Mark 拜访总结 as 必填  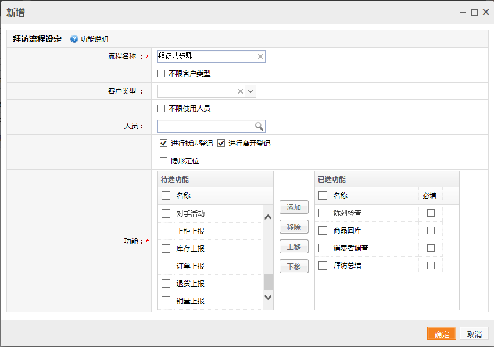coord(431,265)
